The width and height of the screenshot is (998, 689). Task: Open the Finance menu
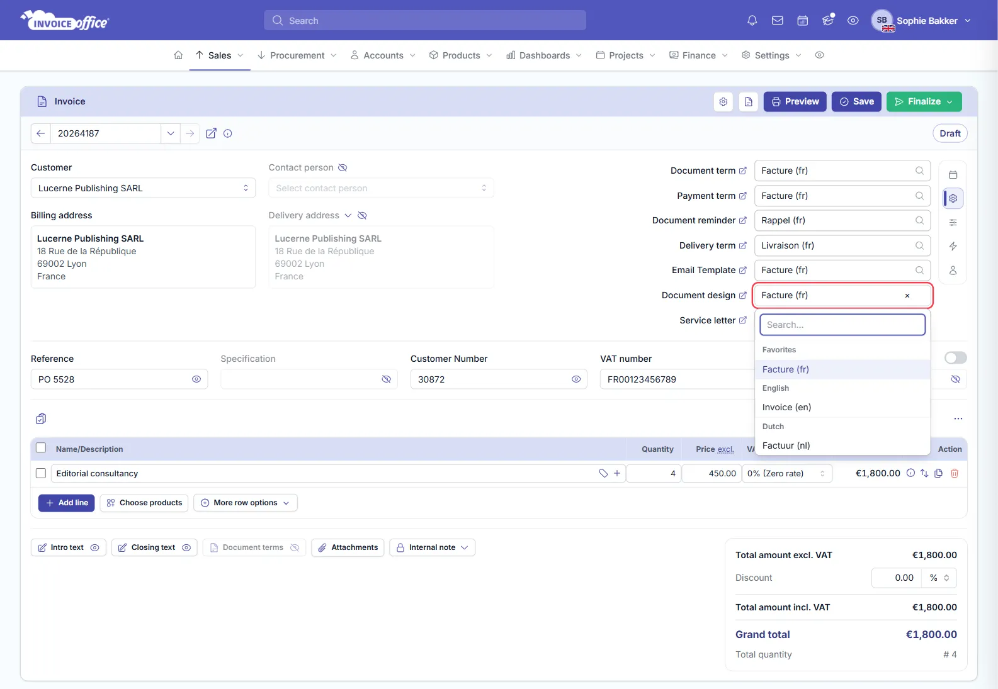click(698, 55)
